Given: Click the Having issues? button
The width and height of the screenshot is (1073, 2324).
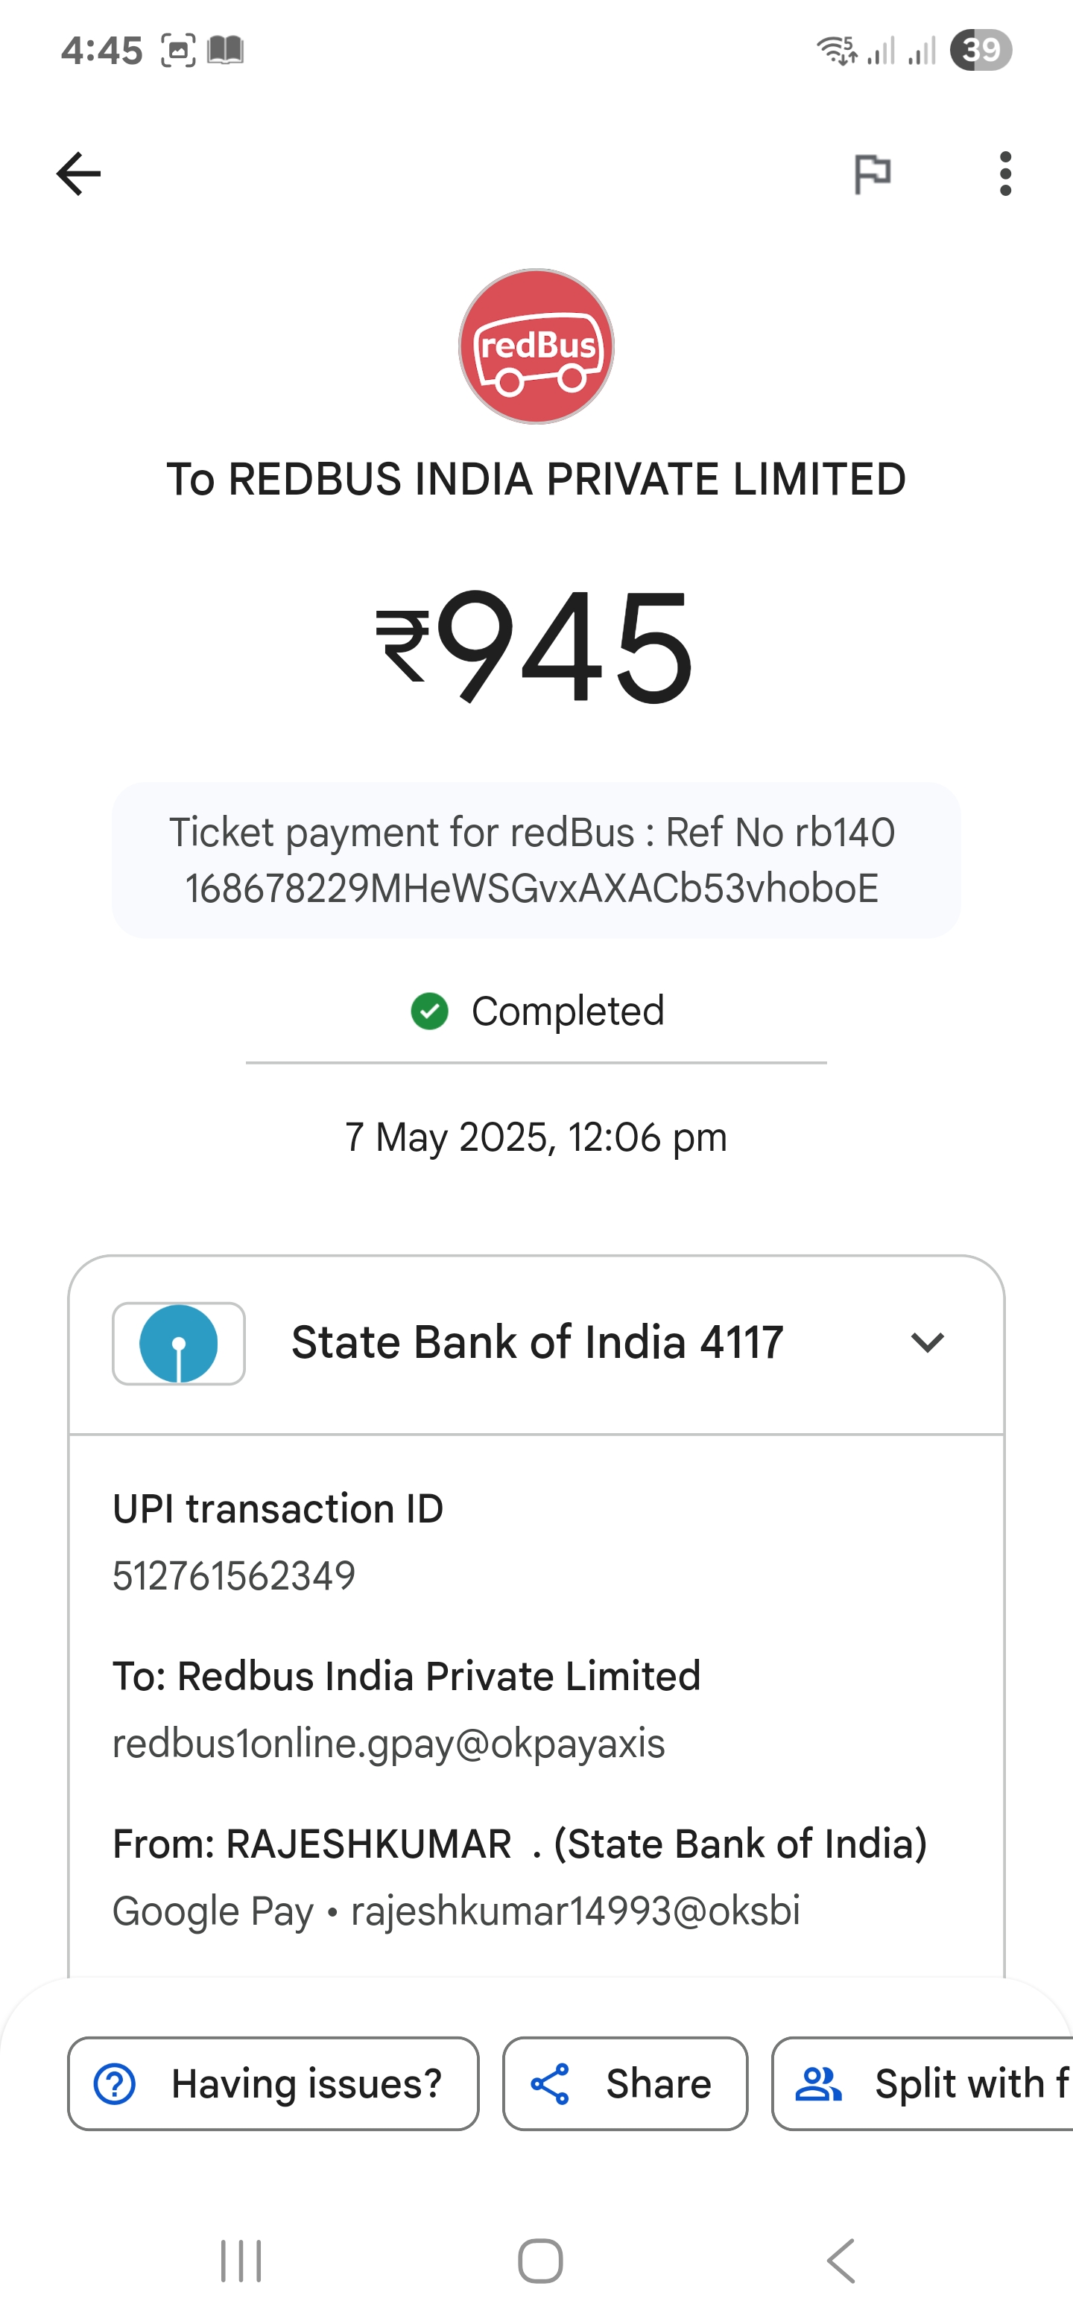Looking at the screenshot, I should 273,2083.
